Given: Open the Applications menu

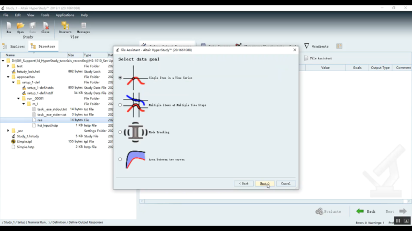Looking at the screenshot, I should 65,15.
